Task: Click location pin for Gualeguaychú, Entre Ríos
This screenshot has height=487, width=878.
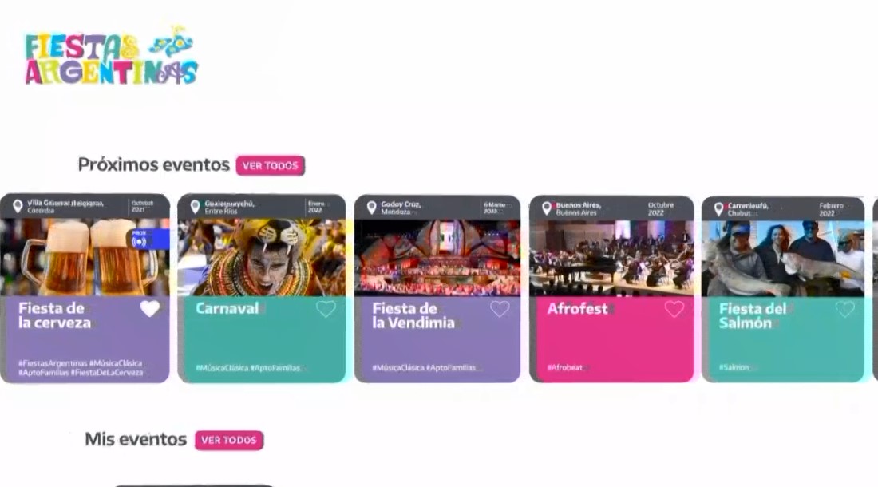Action: click(195, 207)
